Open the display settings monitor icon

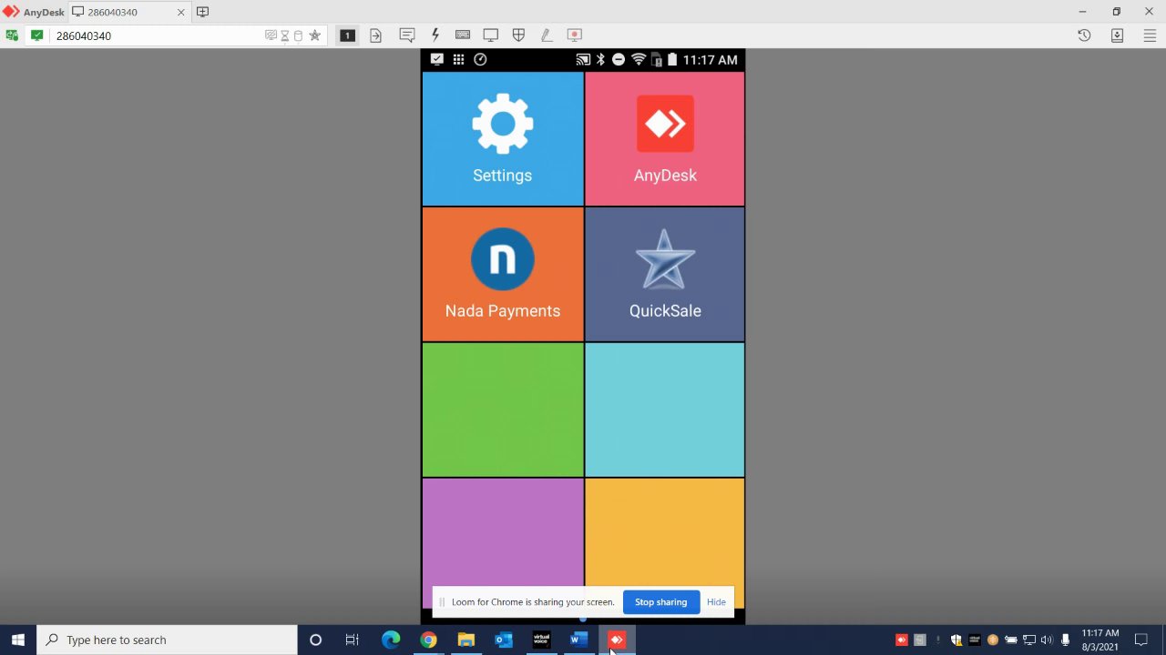pos(491,35)
